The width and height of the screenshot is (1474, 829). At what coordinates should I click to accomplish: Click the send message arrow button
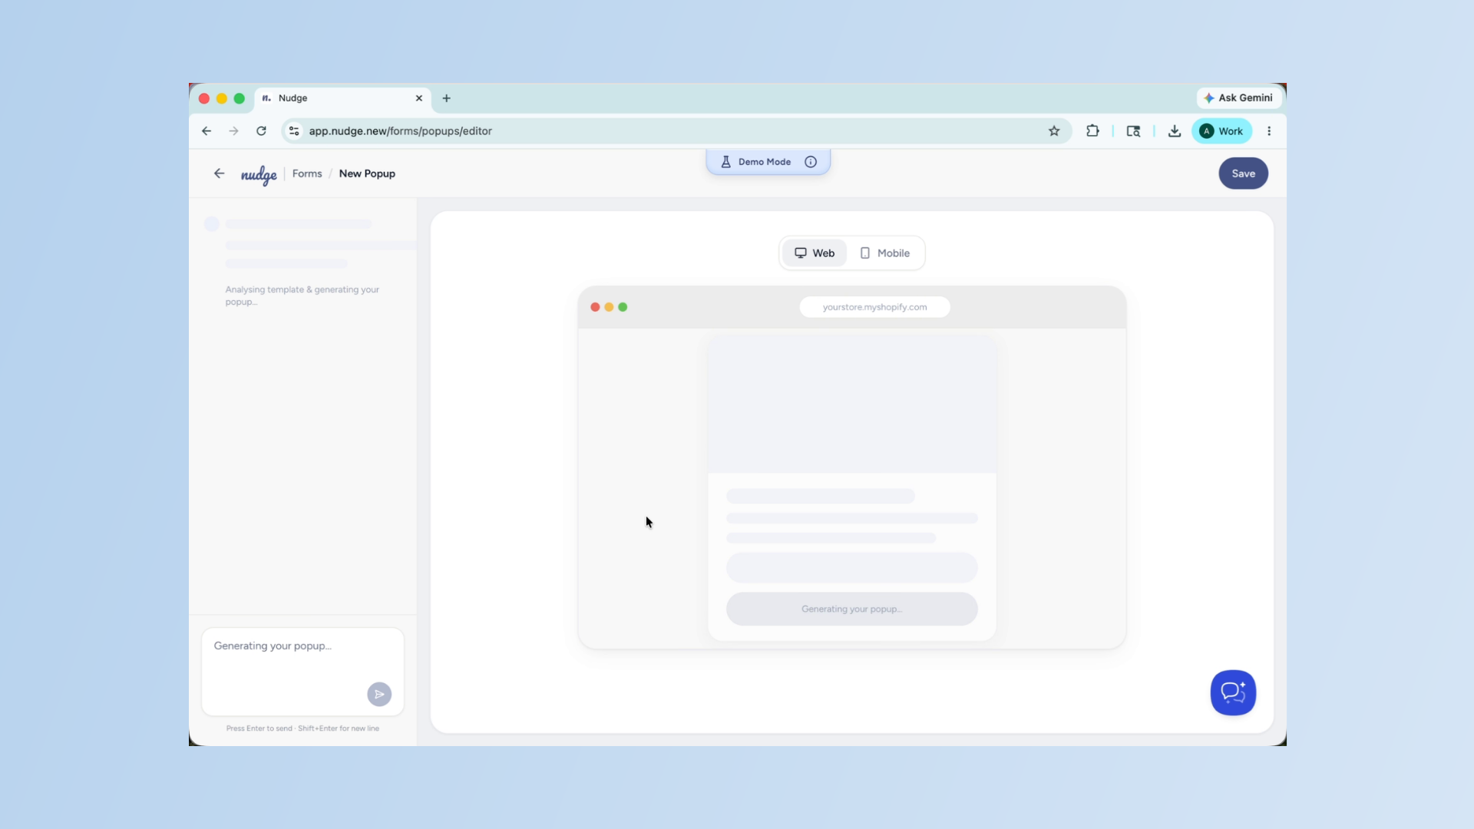point(379,695)
